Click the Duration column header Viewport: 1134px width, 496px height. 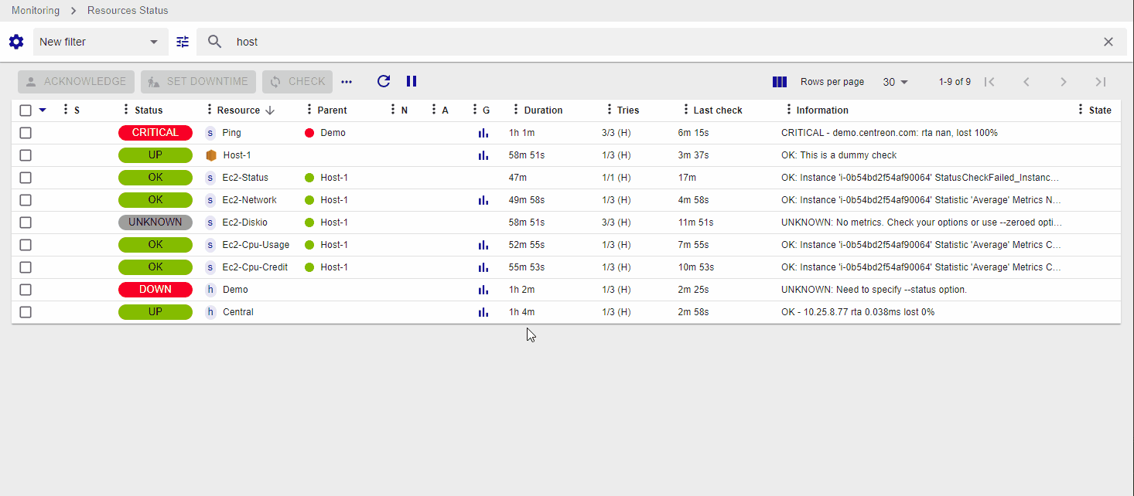pyautogui.click(x=543, y=110)
